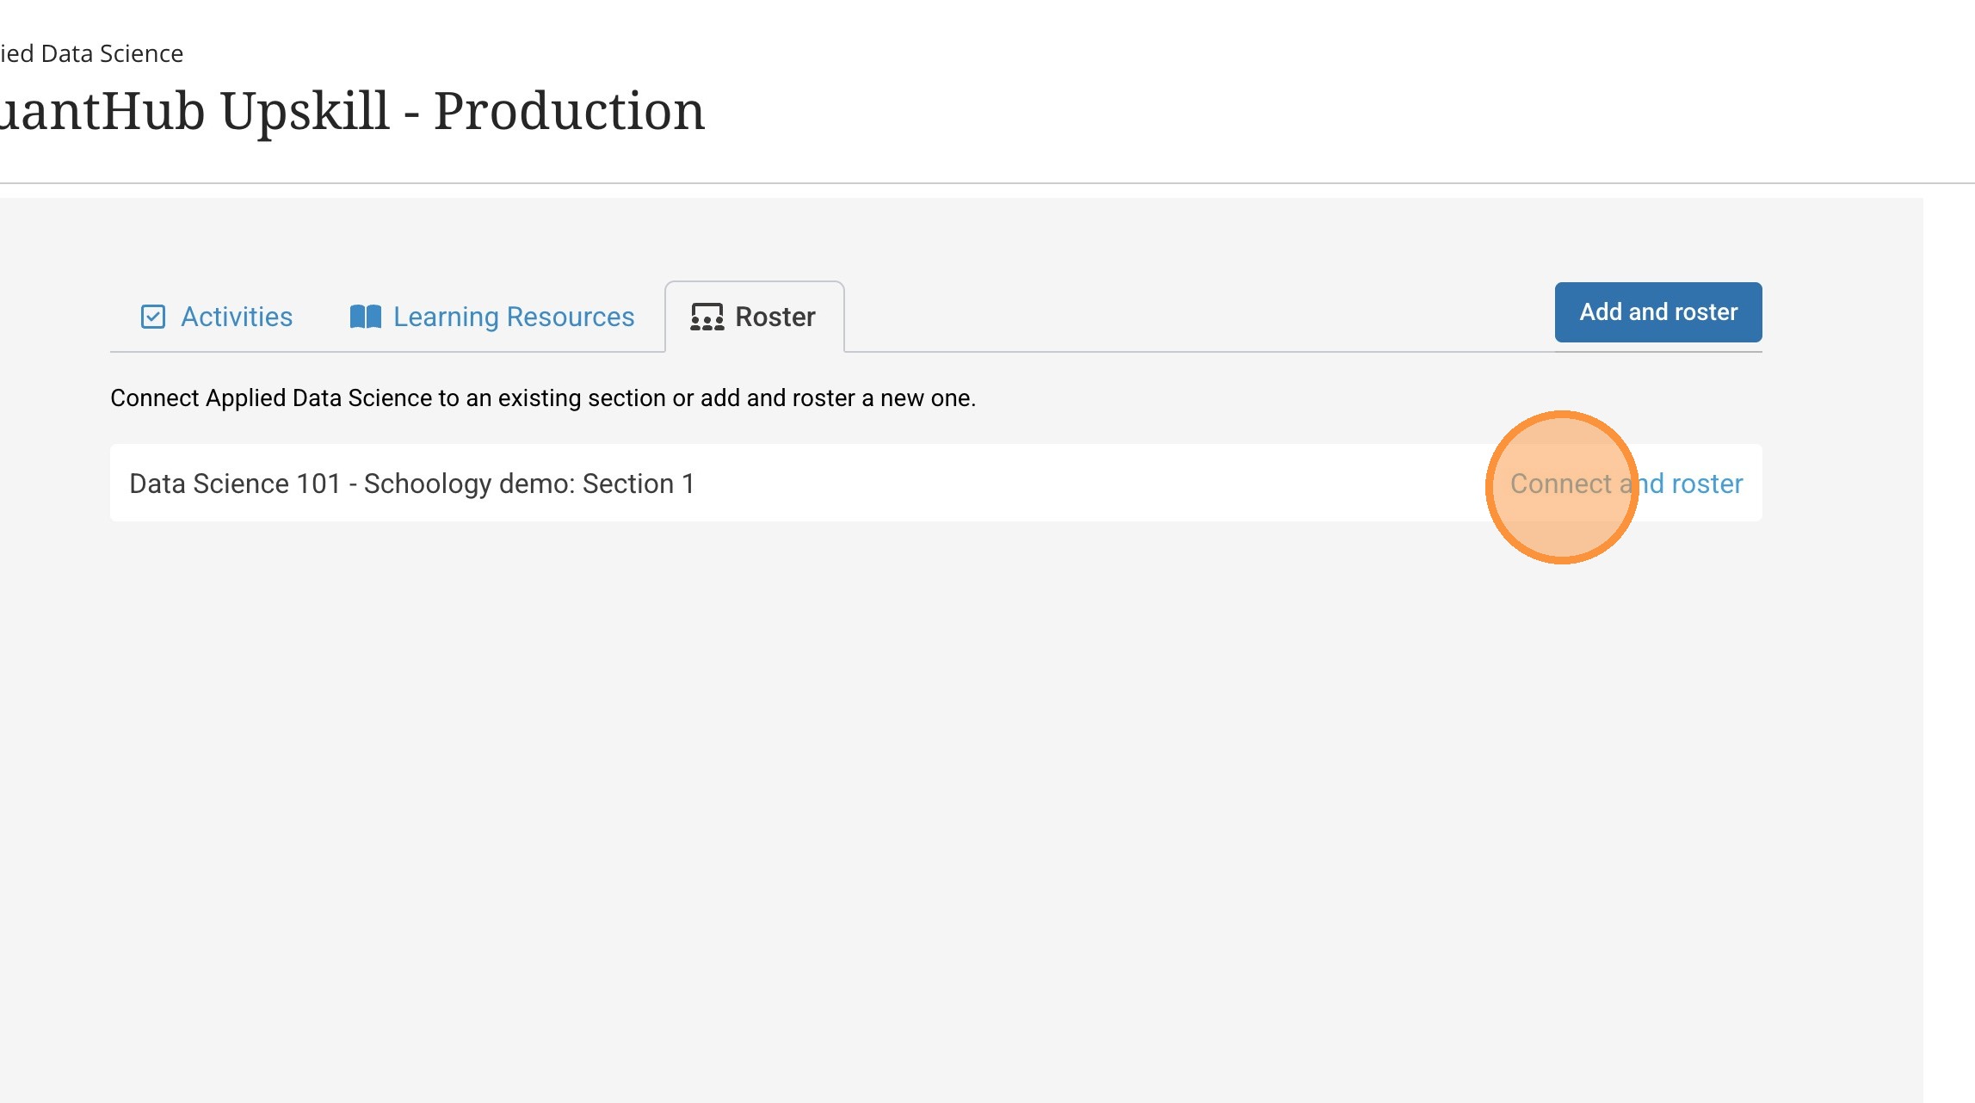Click the 'Section 1' text in row

coord(638,484)
